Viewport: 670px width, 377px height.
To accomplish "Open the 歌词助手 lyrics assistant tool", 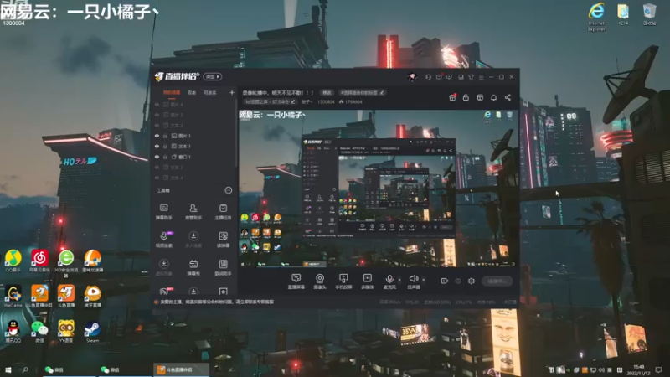I will [x=223, y=267].
